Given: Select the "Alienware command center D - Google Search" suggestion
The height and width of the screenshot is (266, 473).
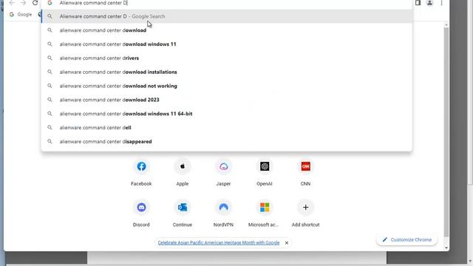Looking at the screenshot, I should click(227, 16).
